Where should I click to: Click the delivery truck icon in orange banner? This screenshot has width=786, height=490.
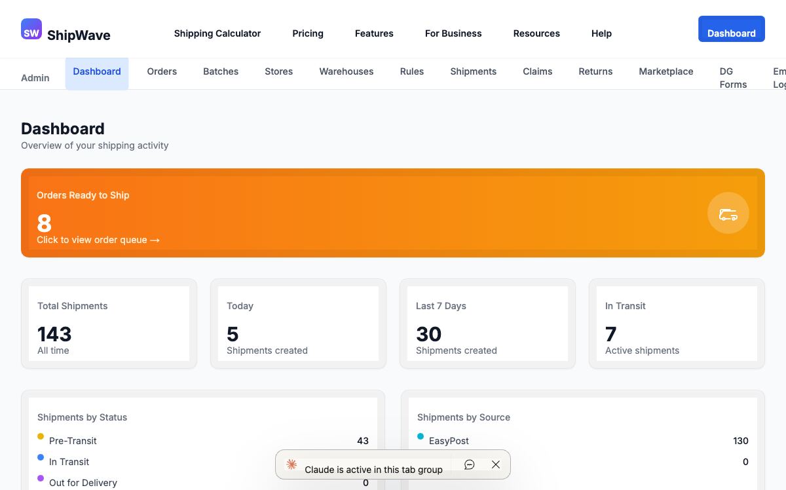click(x=728, y=213)
